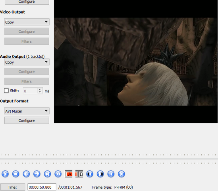Image resolution: width=218 pixels, height=191 pixels.
Task: Start playback with the Play button
Action: click(x=5, y=174)
